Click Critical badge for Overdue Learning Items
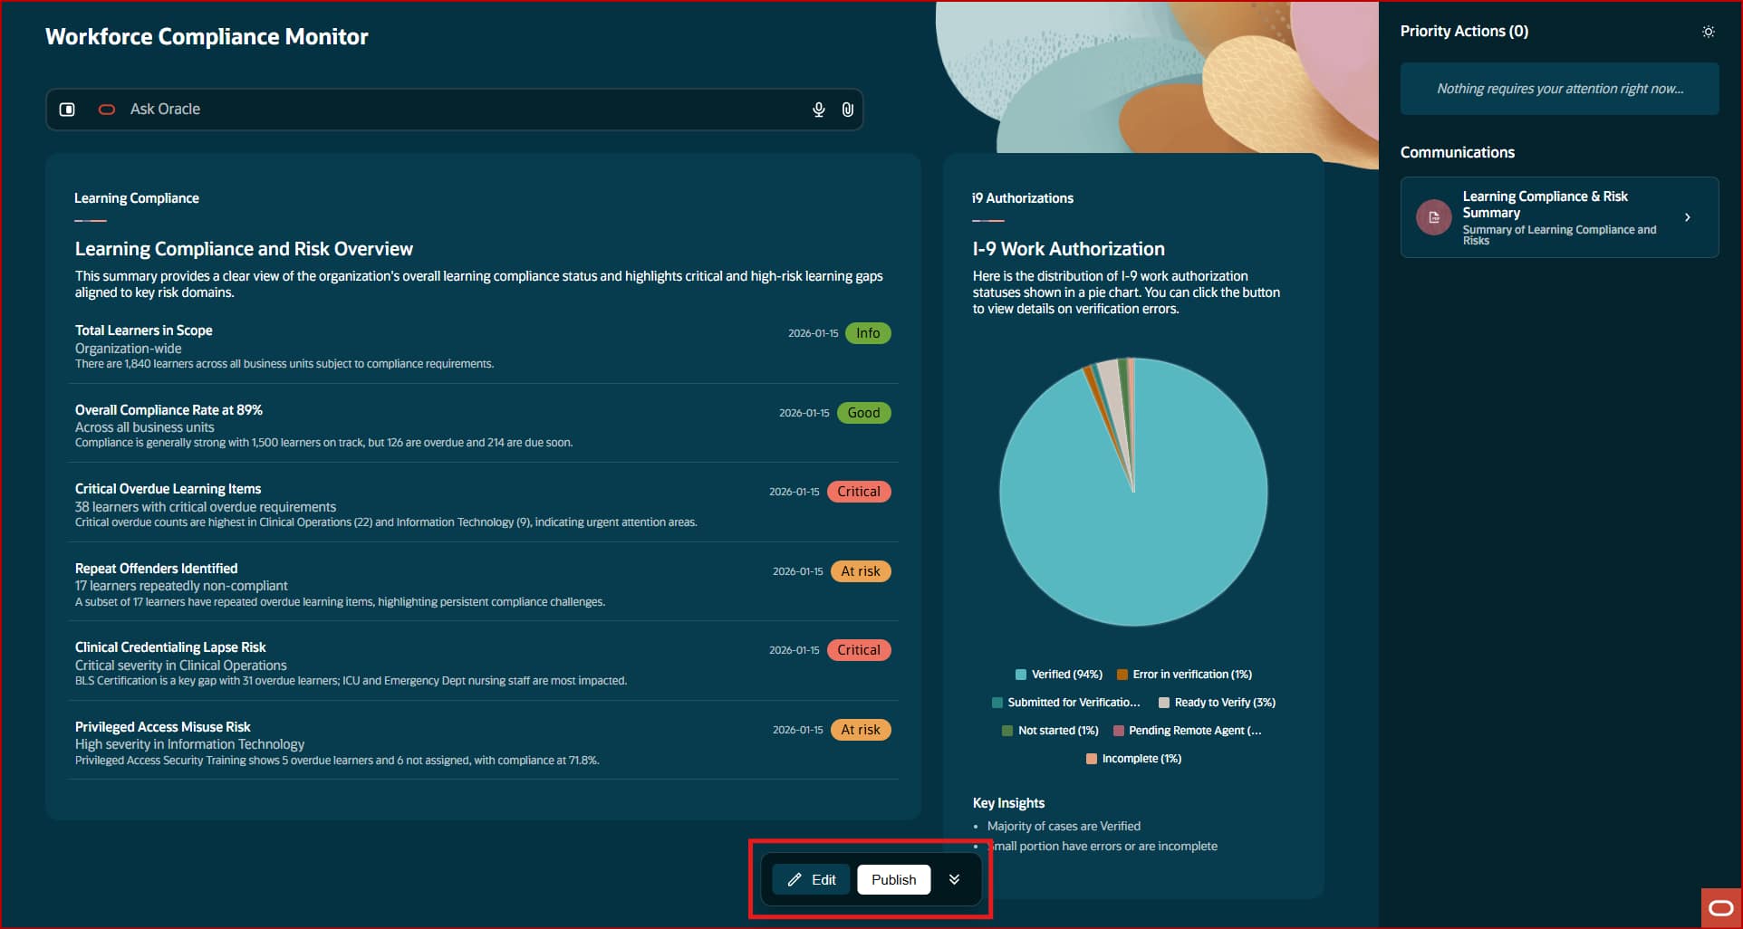Image resolution: width=1743 pixels, height=929 pixels. click(x=859, y=492)
